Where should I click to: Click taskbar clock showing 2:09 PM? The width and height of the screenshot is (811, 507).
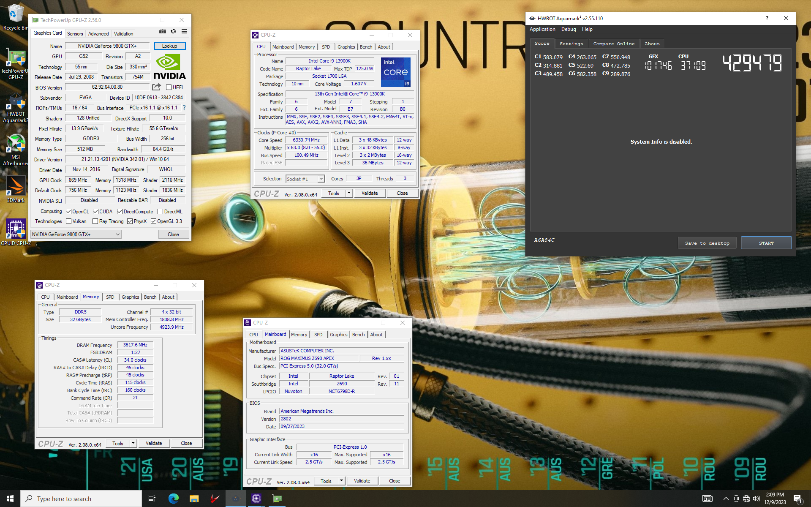point(775,499)
